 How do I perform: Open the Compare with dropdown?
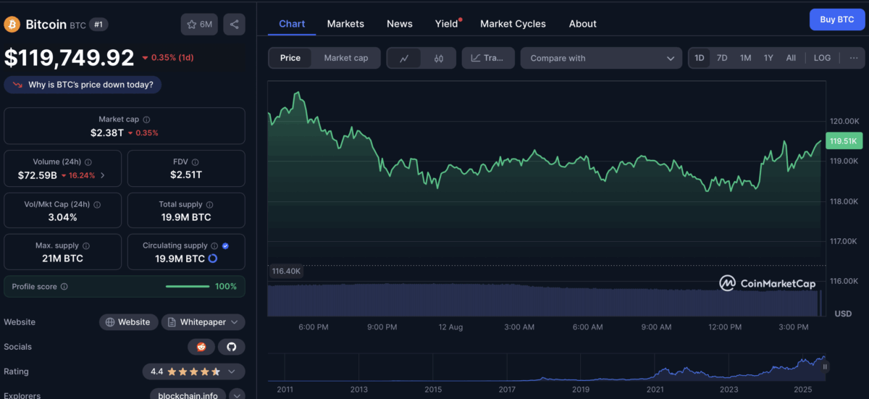pyautogui.click(x=601, y=58)
